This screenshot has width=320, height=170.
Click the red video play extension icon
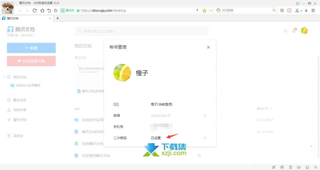click(x=289, y=11)
